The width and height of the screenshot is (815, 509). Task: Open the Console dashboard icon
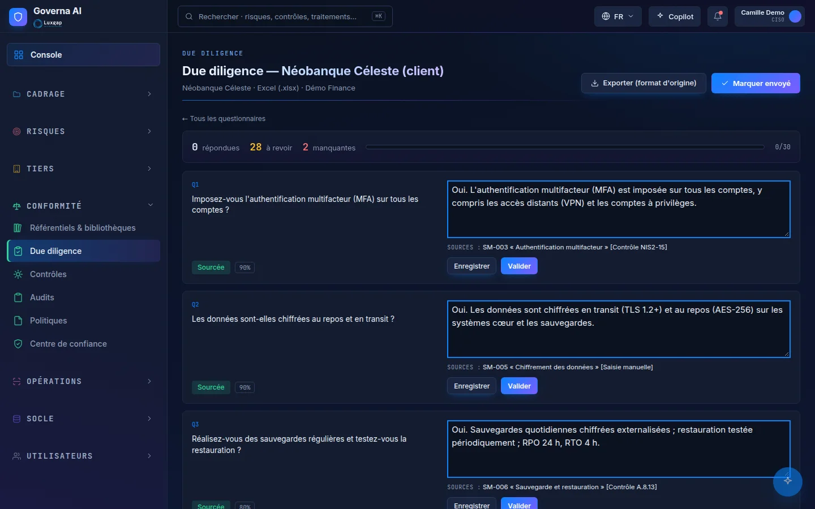[19, 55]
